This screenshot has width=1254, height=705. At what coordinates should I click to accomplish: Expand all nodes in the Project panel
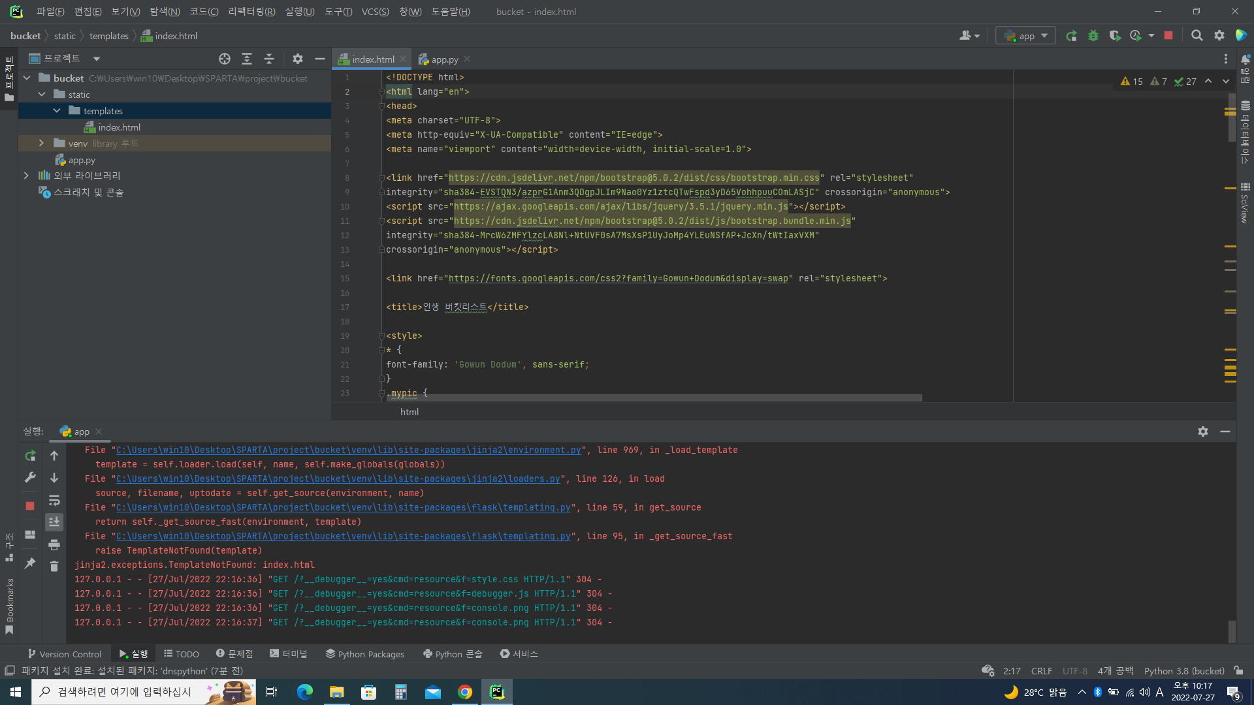[247, 59]
